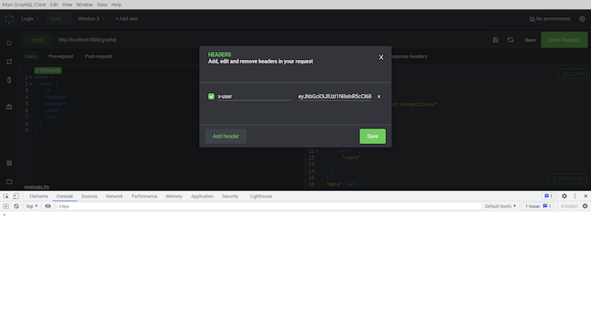
Task: Clear the console with the ban icon
Action: (x=16, y=206)
